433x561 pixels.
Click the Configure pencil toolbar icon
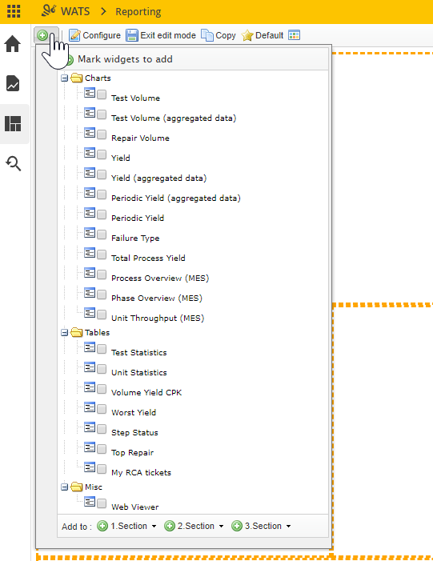[x=74, y=35]
